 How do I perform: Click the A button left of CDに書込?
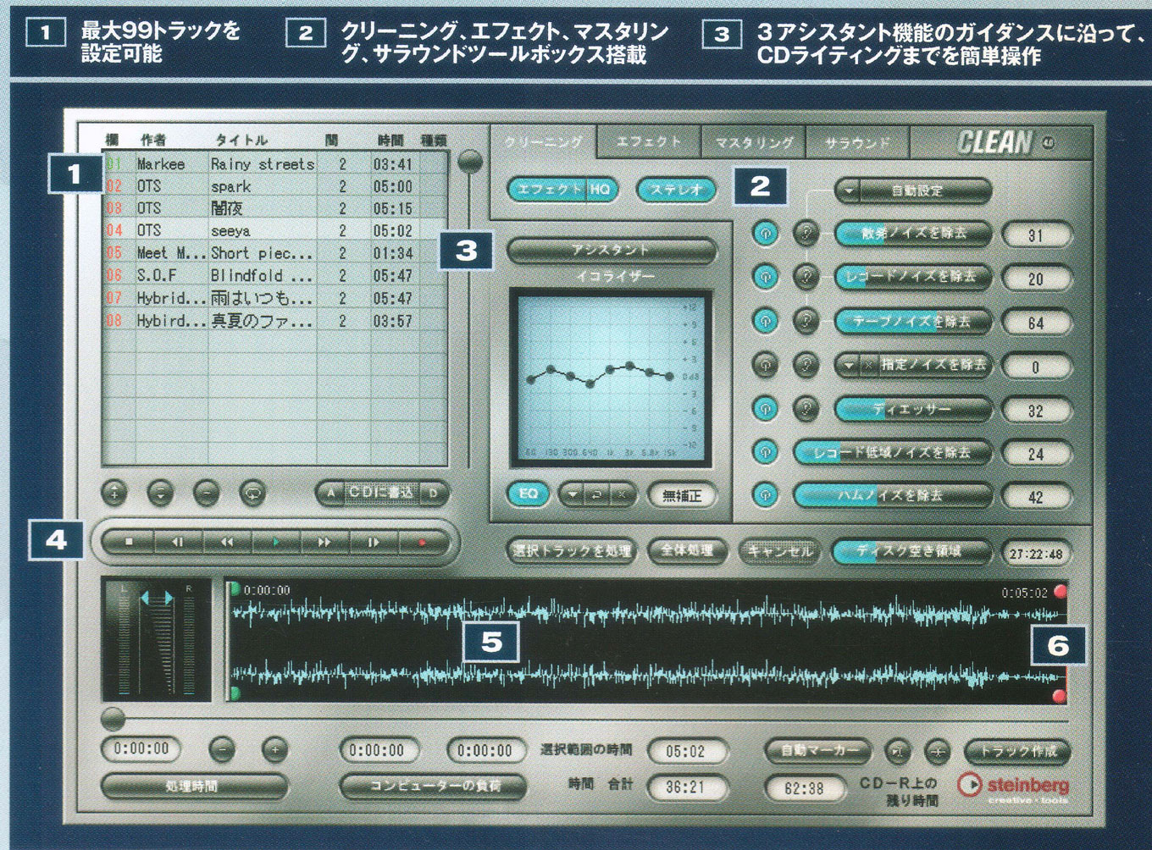(x=330, y=493)
